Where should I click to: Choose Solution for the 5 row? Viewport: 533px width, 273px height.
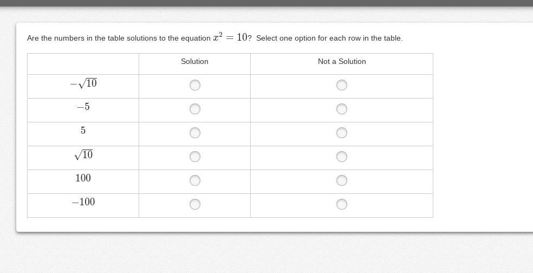coord(195,133)
